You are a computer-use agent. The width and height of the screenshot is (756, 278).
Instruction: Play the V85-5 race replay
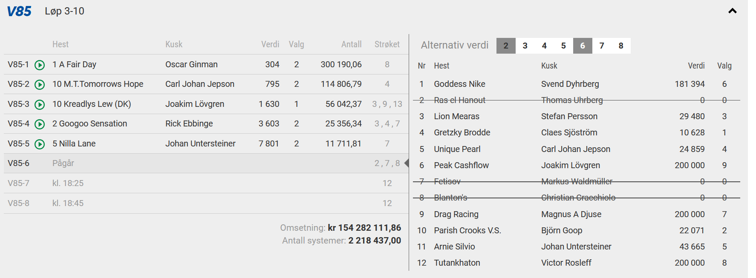[x=40, y=144]
